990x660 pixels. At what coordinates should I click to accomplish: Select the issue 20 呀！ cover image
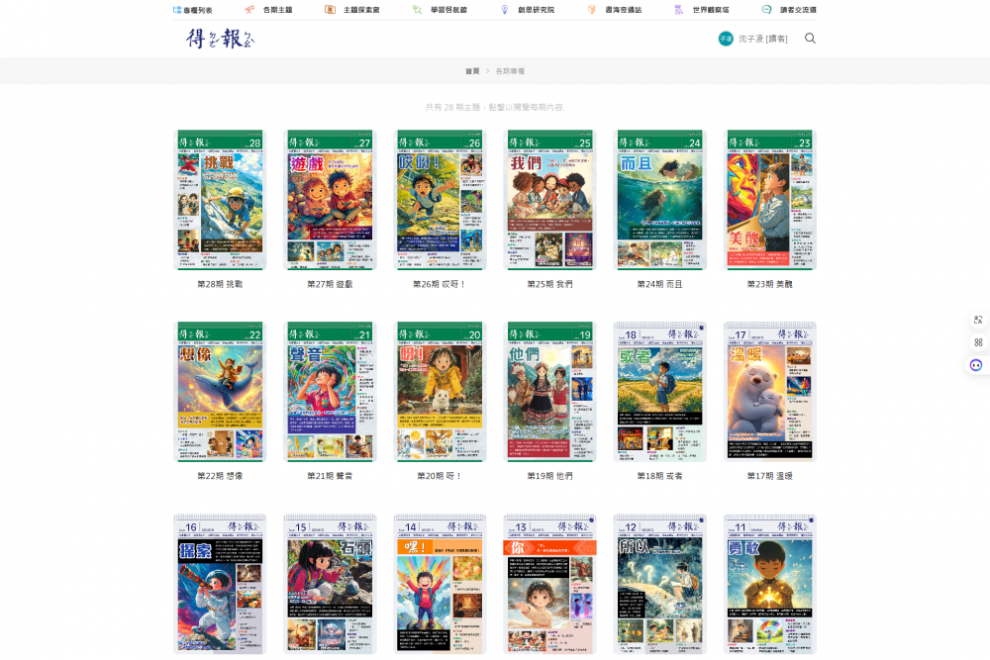point(441,392)
